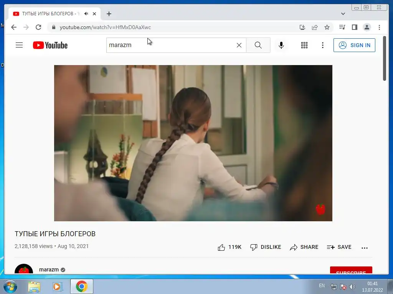Install YouTube app from address bar icon
Screen dimensions: 393x294
(302, 27)
